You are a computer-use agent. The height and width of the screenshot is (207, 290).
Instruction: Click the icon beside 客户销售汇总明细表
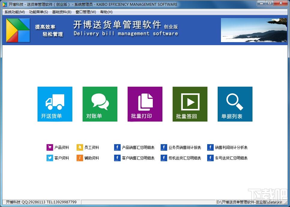pyautogui.click(x=117, y=158)
